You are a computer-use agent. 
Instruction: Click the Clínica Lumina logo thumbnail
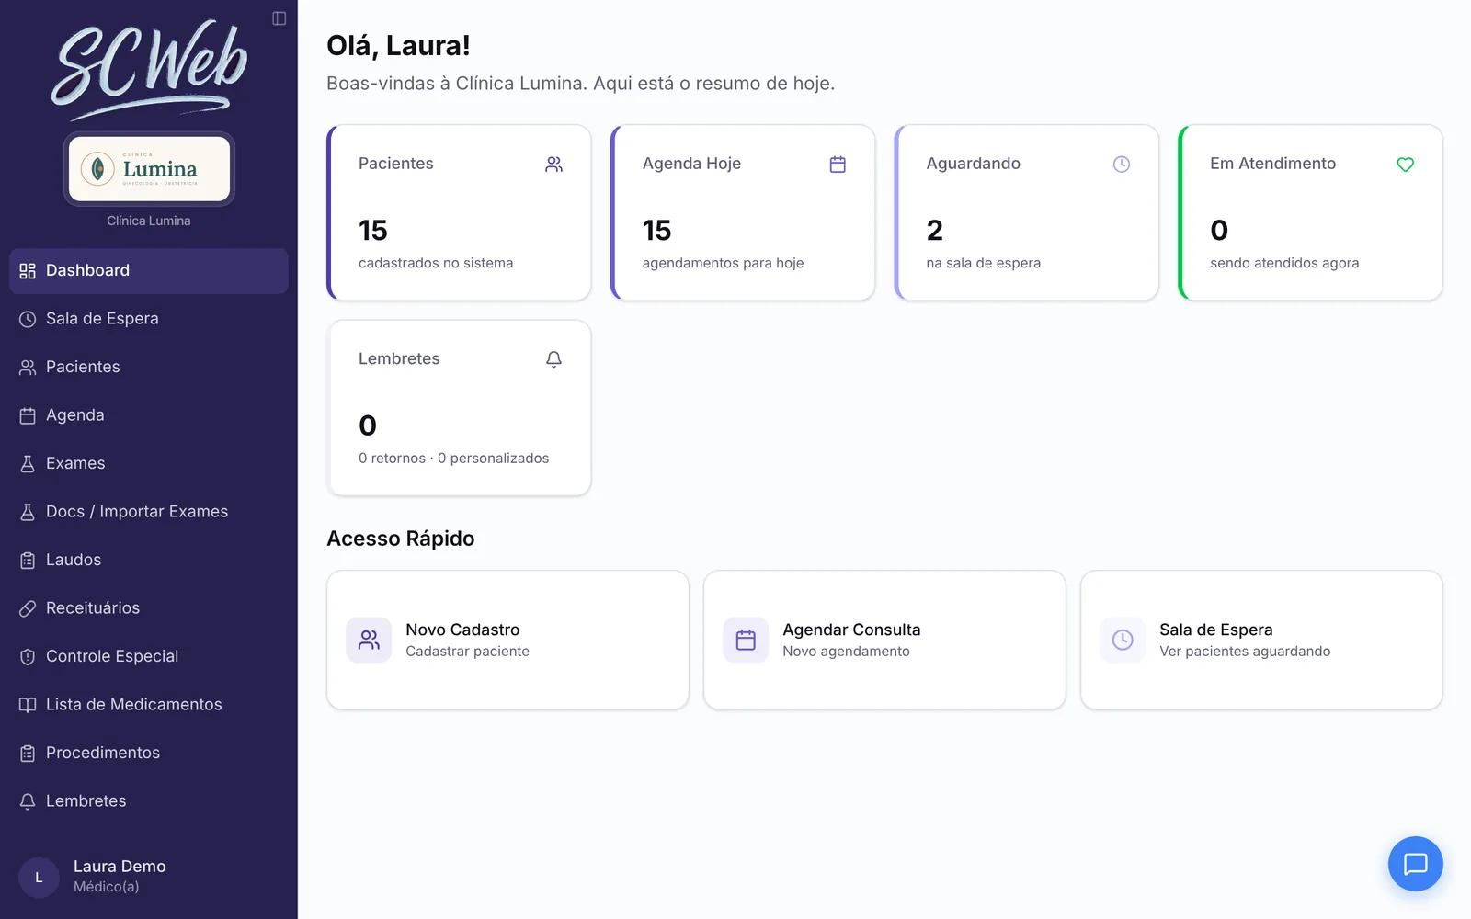click(x=149, y=169)
